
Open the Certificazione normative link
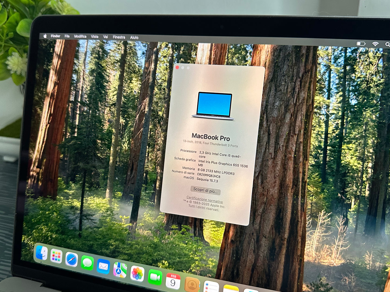click(204, 199)
